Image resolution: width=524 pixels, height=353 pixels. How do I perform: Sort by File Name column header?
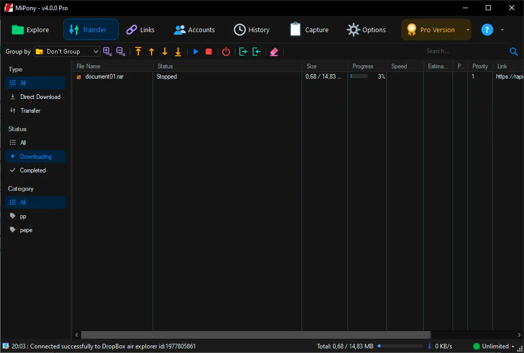click(x=113, y=66)
